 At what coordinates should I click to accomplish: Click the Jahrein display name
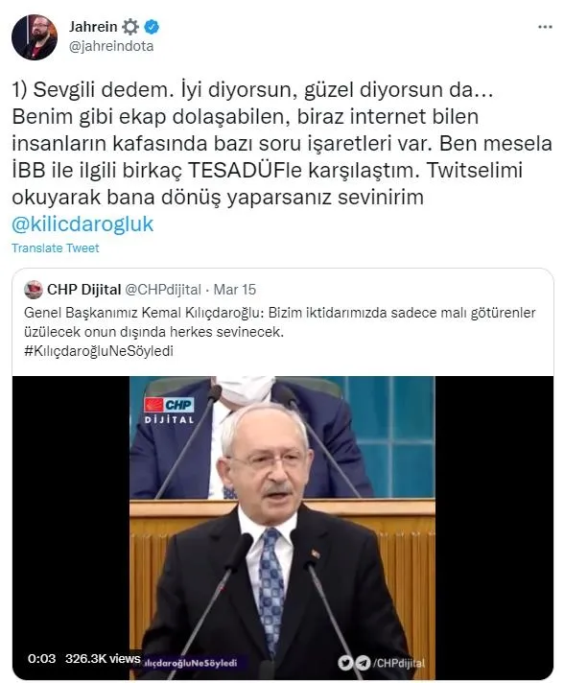coord(93,27)
